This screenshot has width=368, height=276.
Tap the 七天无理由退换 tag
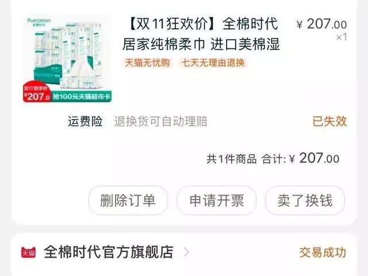pos(213,63)
